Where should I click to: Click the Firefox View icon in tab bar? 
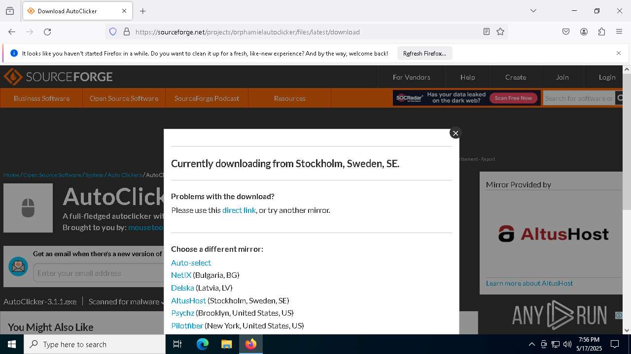click(x=10, y=11)
